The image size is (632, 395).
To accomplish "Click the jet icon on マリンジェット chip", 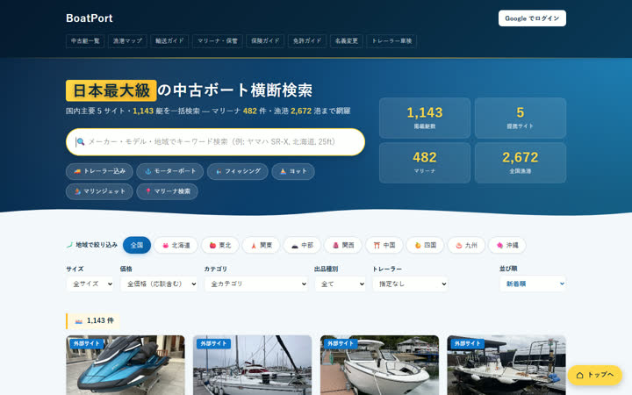I will tap(77, 191).
